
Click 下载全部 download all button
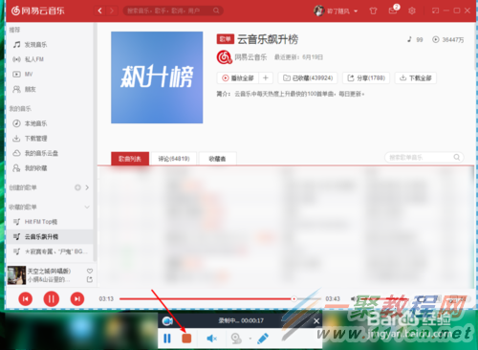coord(416,78)
